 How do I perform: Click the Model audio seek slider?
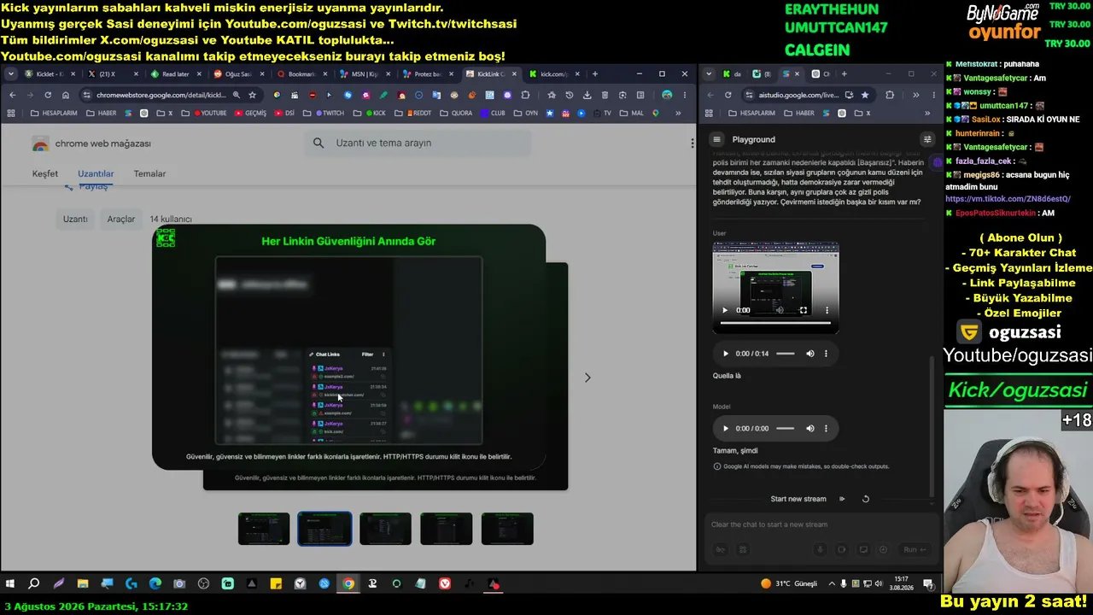tap(786, 429)
